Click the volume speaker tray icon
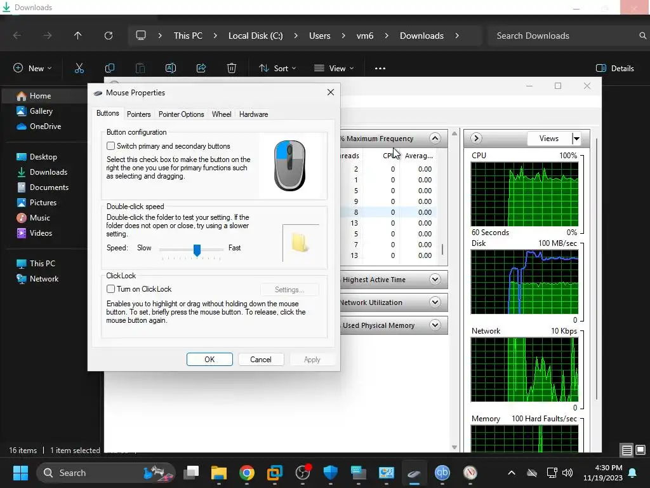Viewport: 650px width, 488px height. pos(567,473)
